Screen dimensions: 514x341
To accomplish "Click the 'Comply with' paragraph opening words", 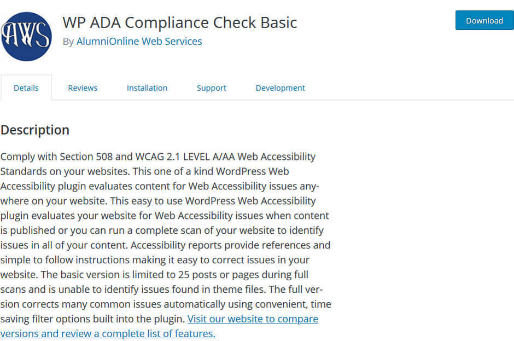I will point(29,157).
